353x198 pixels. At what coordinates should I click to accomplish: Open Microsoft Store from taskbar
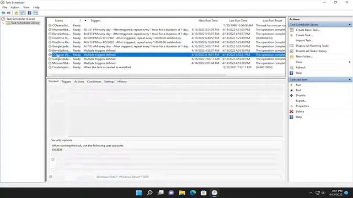tap(204, 193)
